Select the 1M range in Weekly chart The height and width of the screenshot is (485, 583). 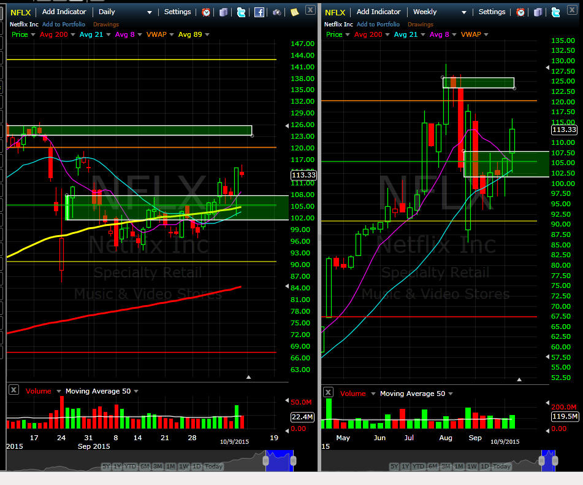click(x=459, y=466)
